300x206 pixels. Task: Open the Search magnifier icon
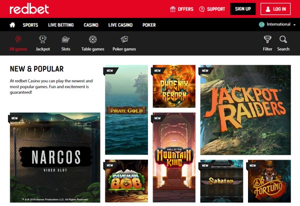(283, 39)
